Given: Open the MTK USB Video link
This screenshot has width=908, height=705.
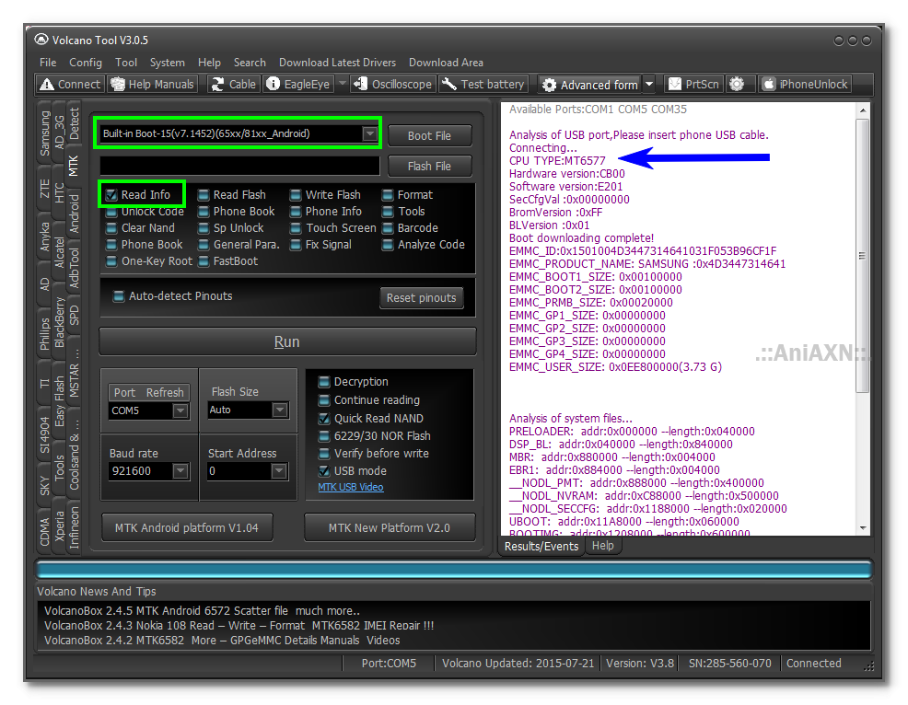Looking at the screenshot, I should point(350,488).
